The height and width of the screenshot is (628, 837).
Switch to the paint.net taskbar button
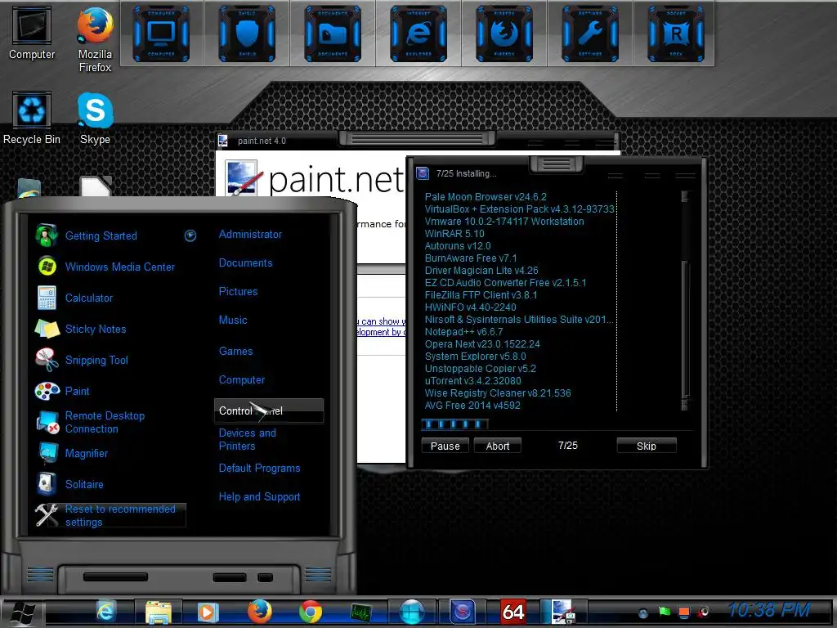(x=564, y=612)
